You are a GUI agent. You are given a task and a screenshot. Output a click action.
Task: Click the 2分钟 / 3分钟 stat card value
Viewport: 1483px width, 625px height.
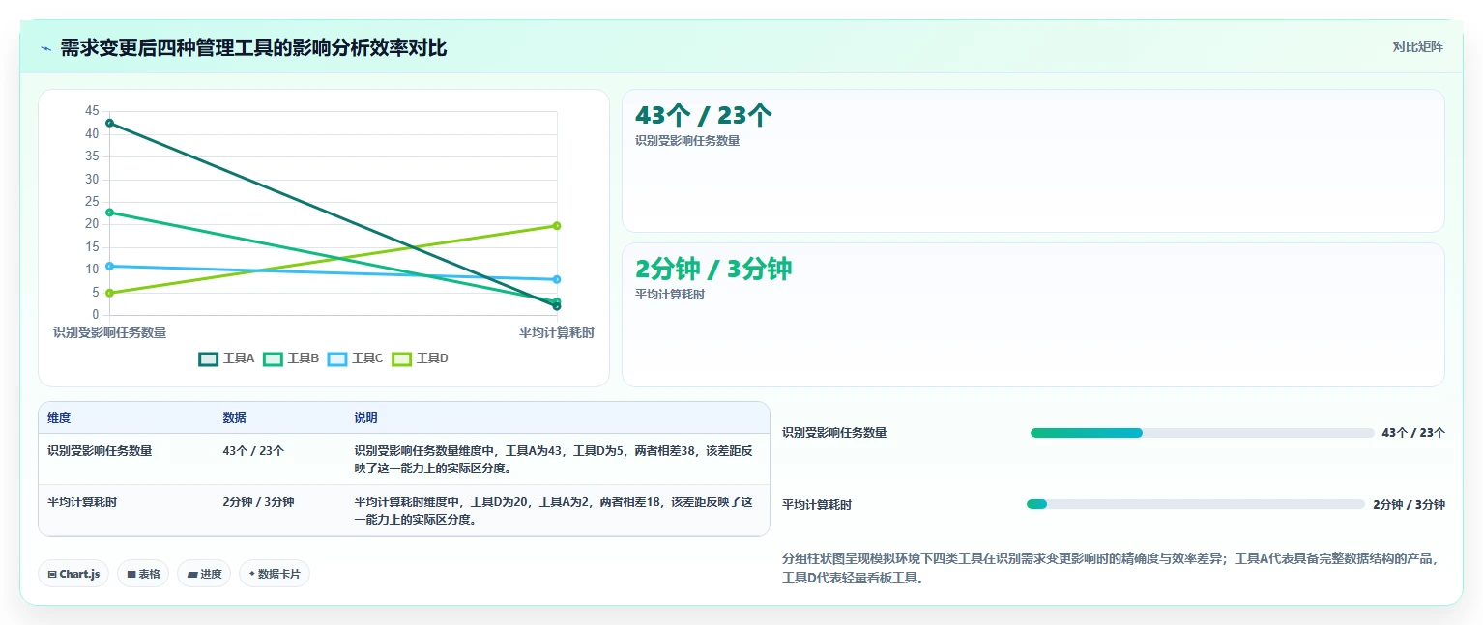point(713,270)
